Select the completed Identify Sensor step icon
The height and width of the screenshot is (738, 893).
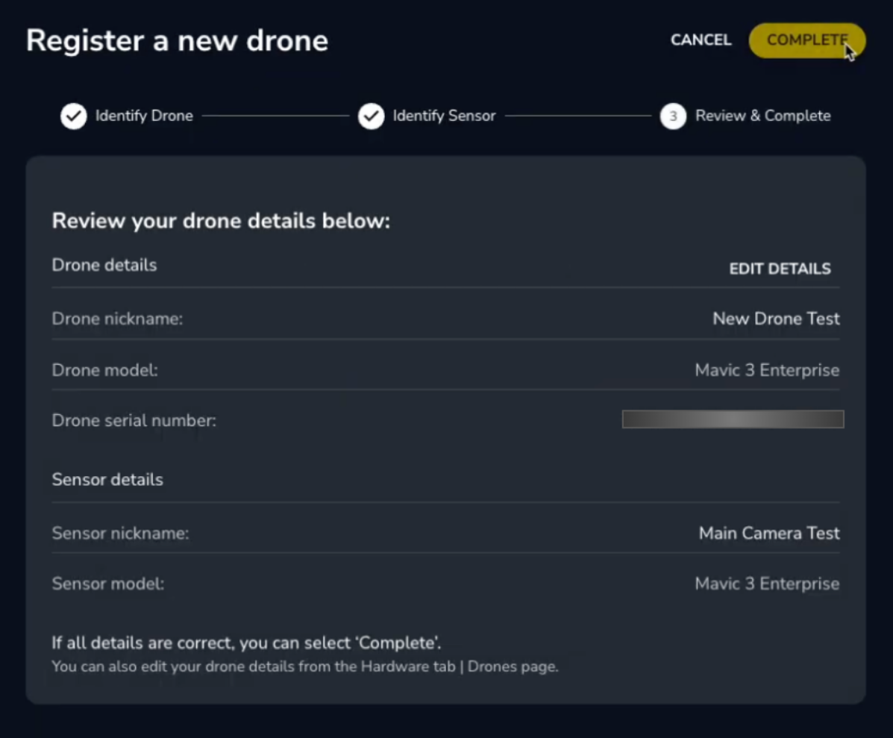pyautogui.click(x=371, y=116)
